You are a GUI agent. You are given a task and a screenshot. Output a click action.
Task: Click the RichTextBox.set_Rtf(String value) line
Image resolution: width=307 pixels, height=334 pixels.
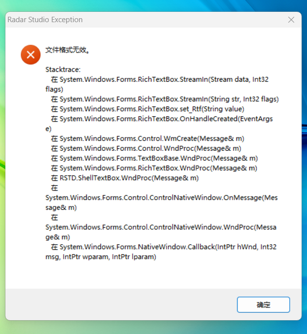click(147, 109)
